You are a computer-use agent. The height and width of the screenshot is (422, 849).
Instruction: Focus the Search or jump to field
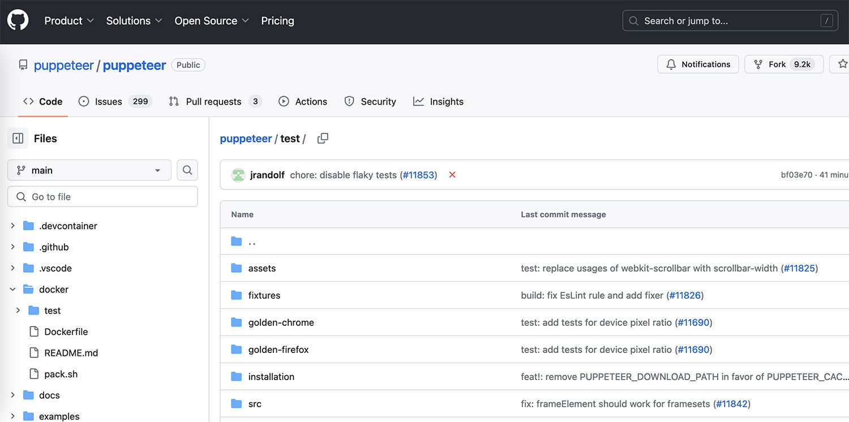(730, 21)
